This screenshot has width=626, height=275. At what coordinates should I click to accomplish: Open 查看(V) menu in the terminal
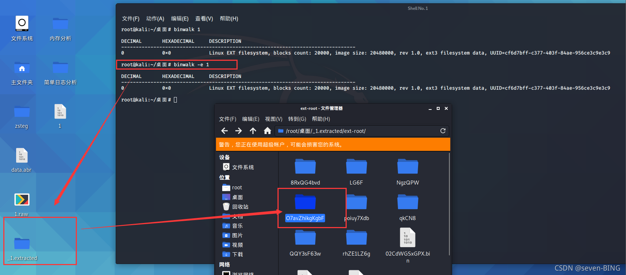(x=204, y=19)
